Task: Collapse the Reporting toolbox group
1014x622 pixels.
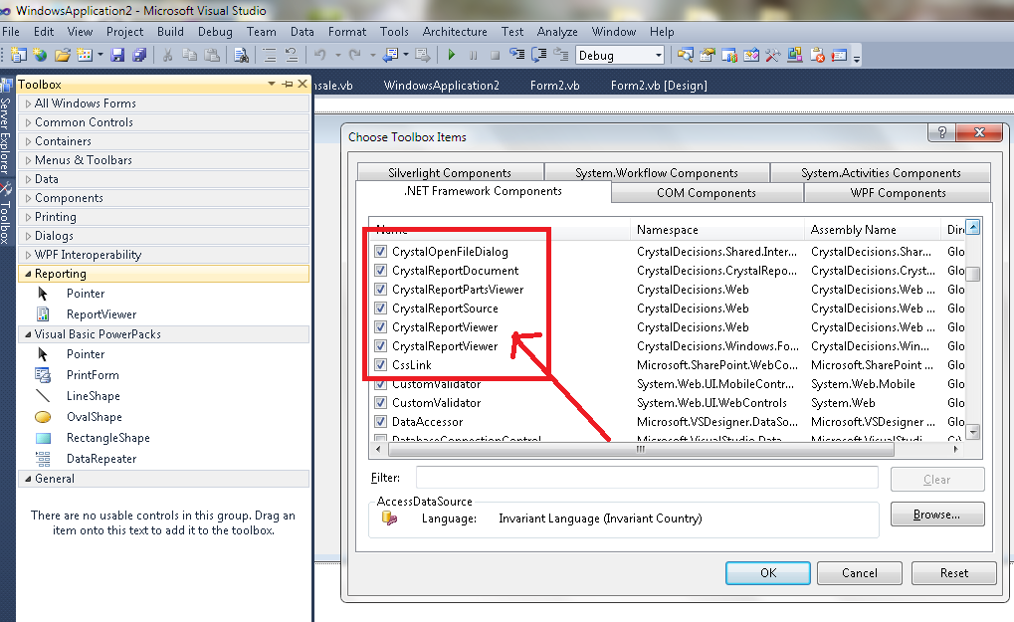Action: coord(28,274)
